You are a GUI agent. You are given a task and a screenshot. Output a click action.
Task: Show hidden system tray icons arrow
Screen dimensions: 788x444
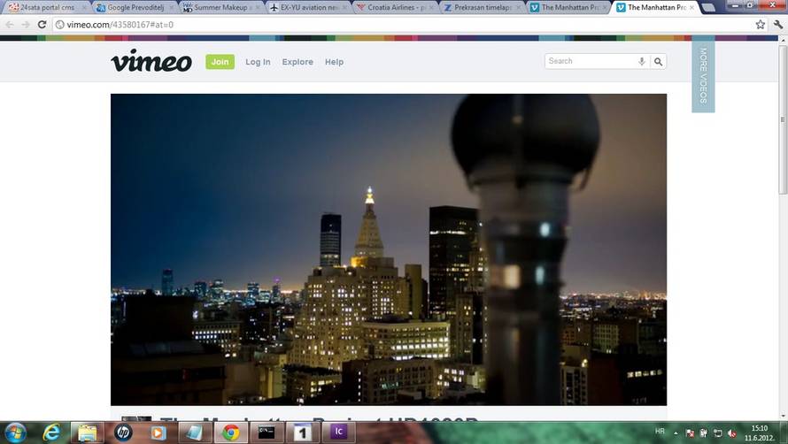click(676, 433)
